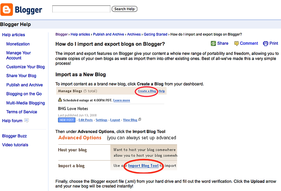Open Customize Your Blog sidebar link
The height and width of the screenshot is (191, 281).
[25, 67]
